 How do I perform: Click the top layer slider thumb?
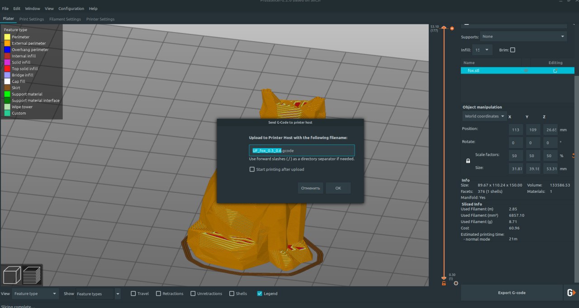[x=444, y=28]
